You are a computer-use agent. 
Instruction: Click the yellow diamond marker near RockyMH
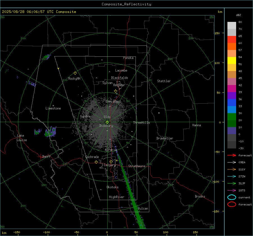click(75, 73)
